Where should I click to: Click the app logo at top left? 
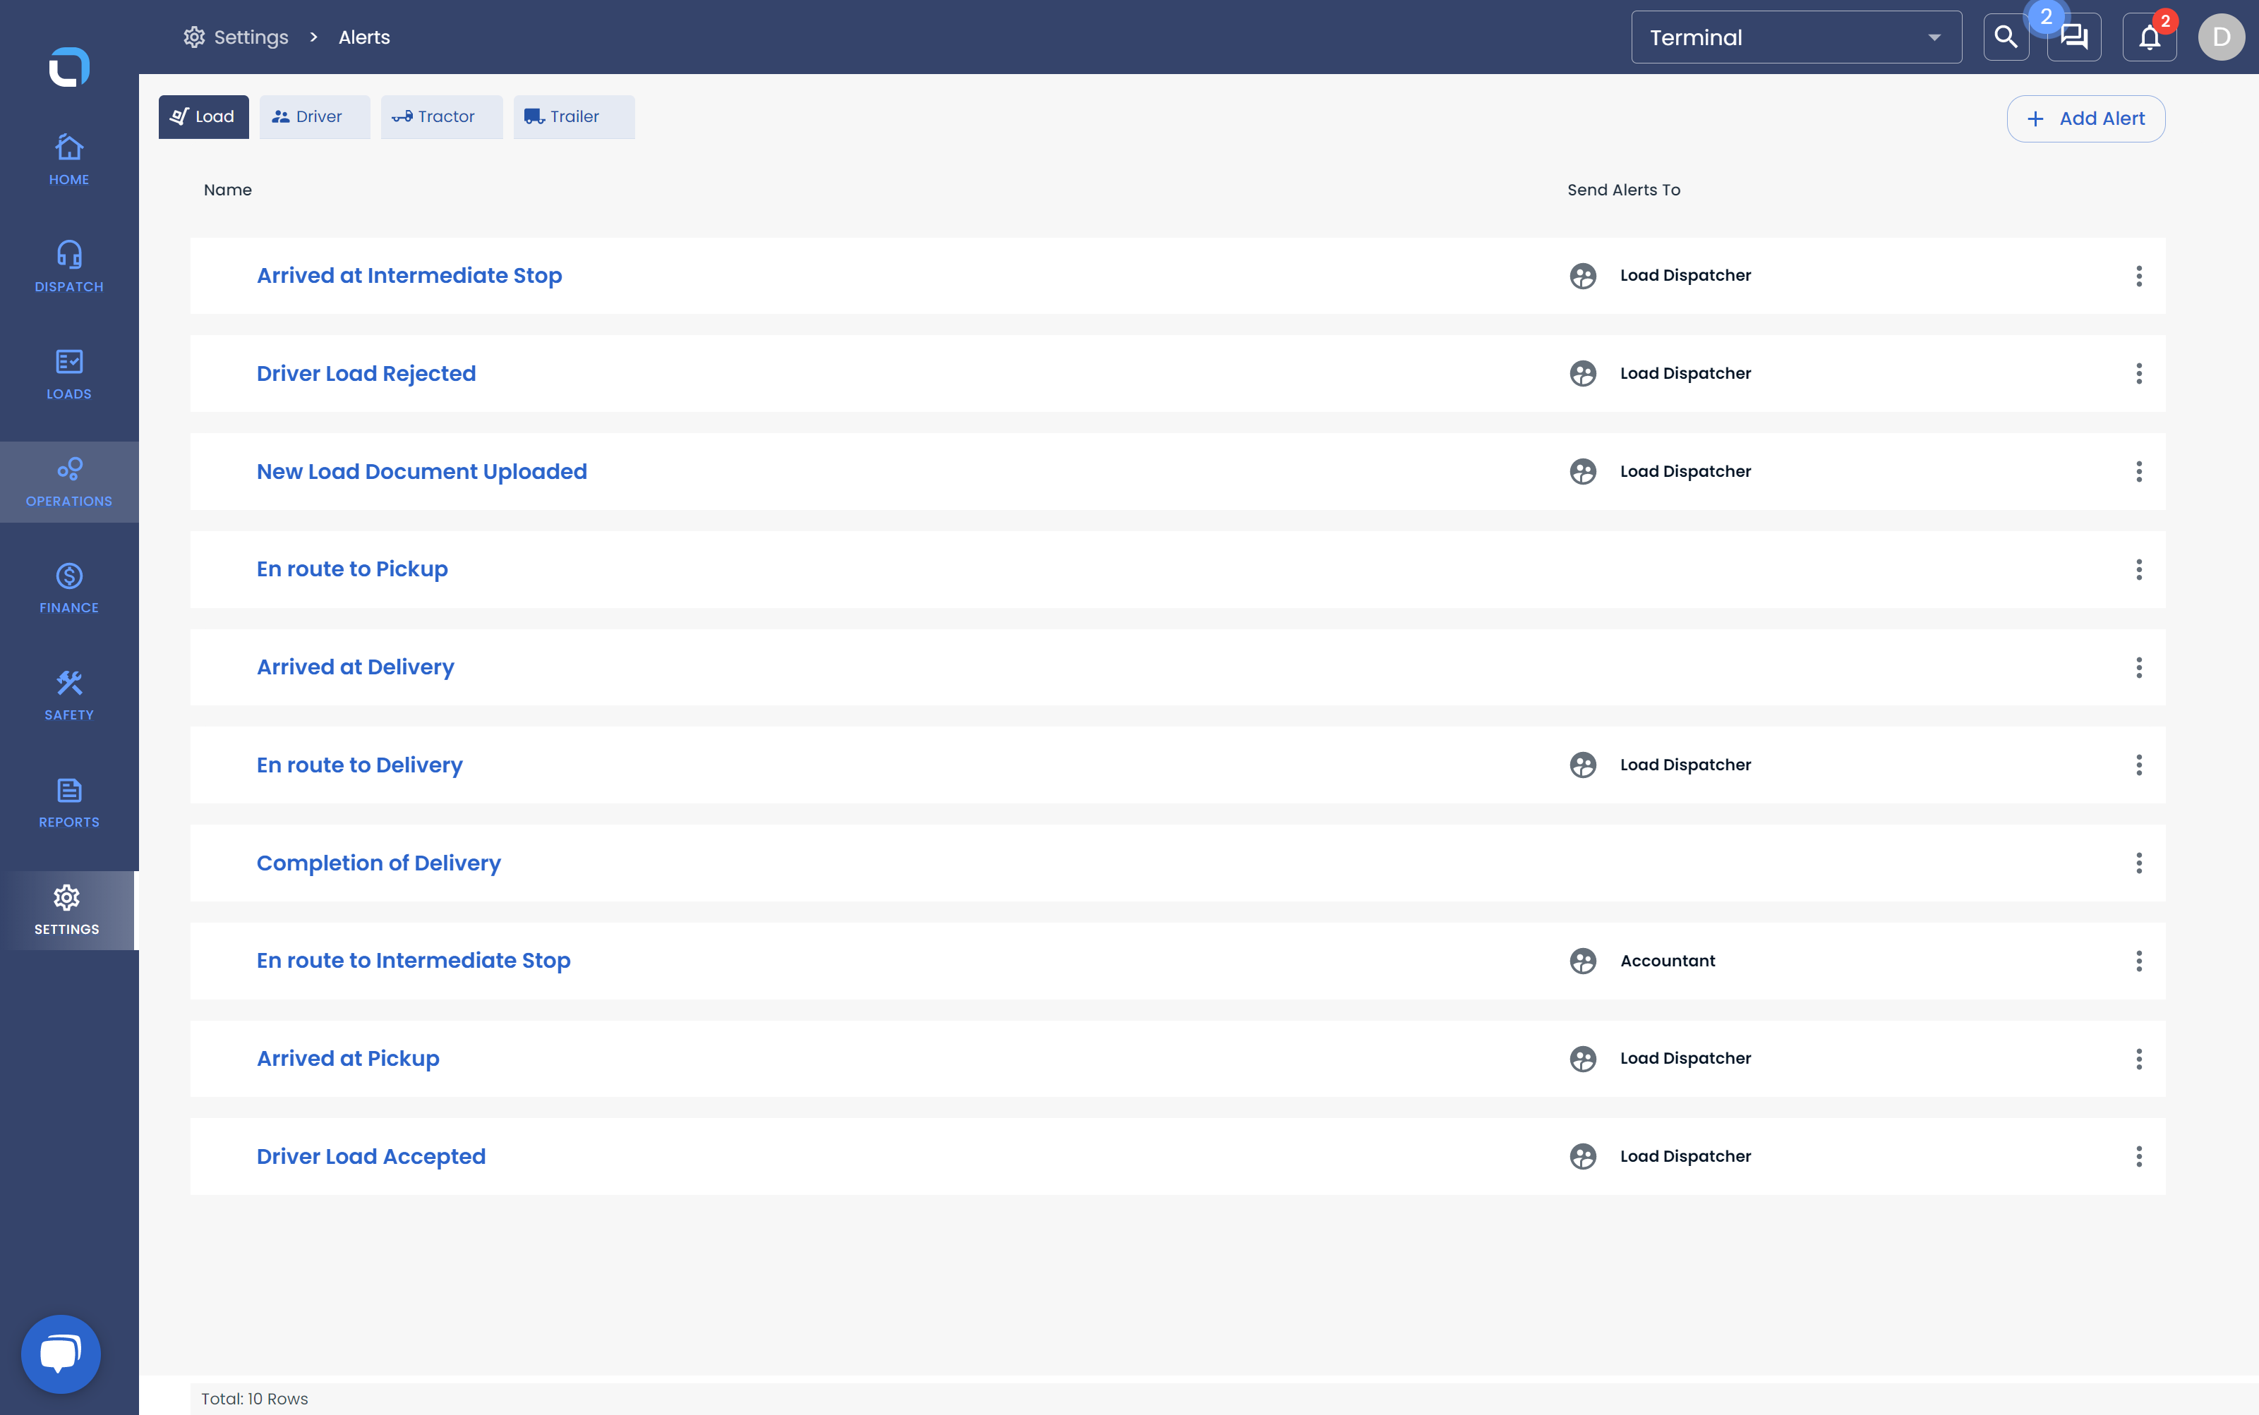(68, 66)
